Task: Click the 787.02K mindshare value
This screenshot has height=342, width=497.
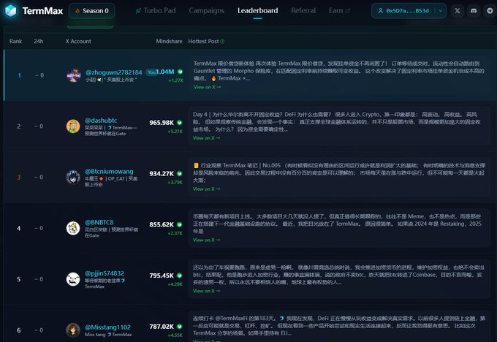Action: coord(162,327)
